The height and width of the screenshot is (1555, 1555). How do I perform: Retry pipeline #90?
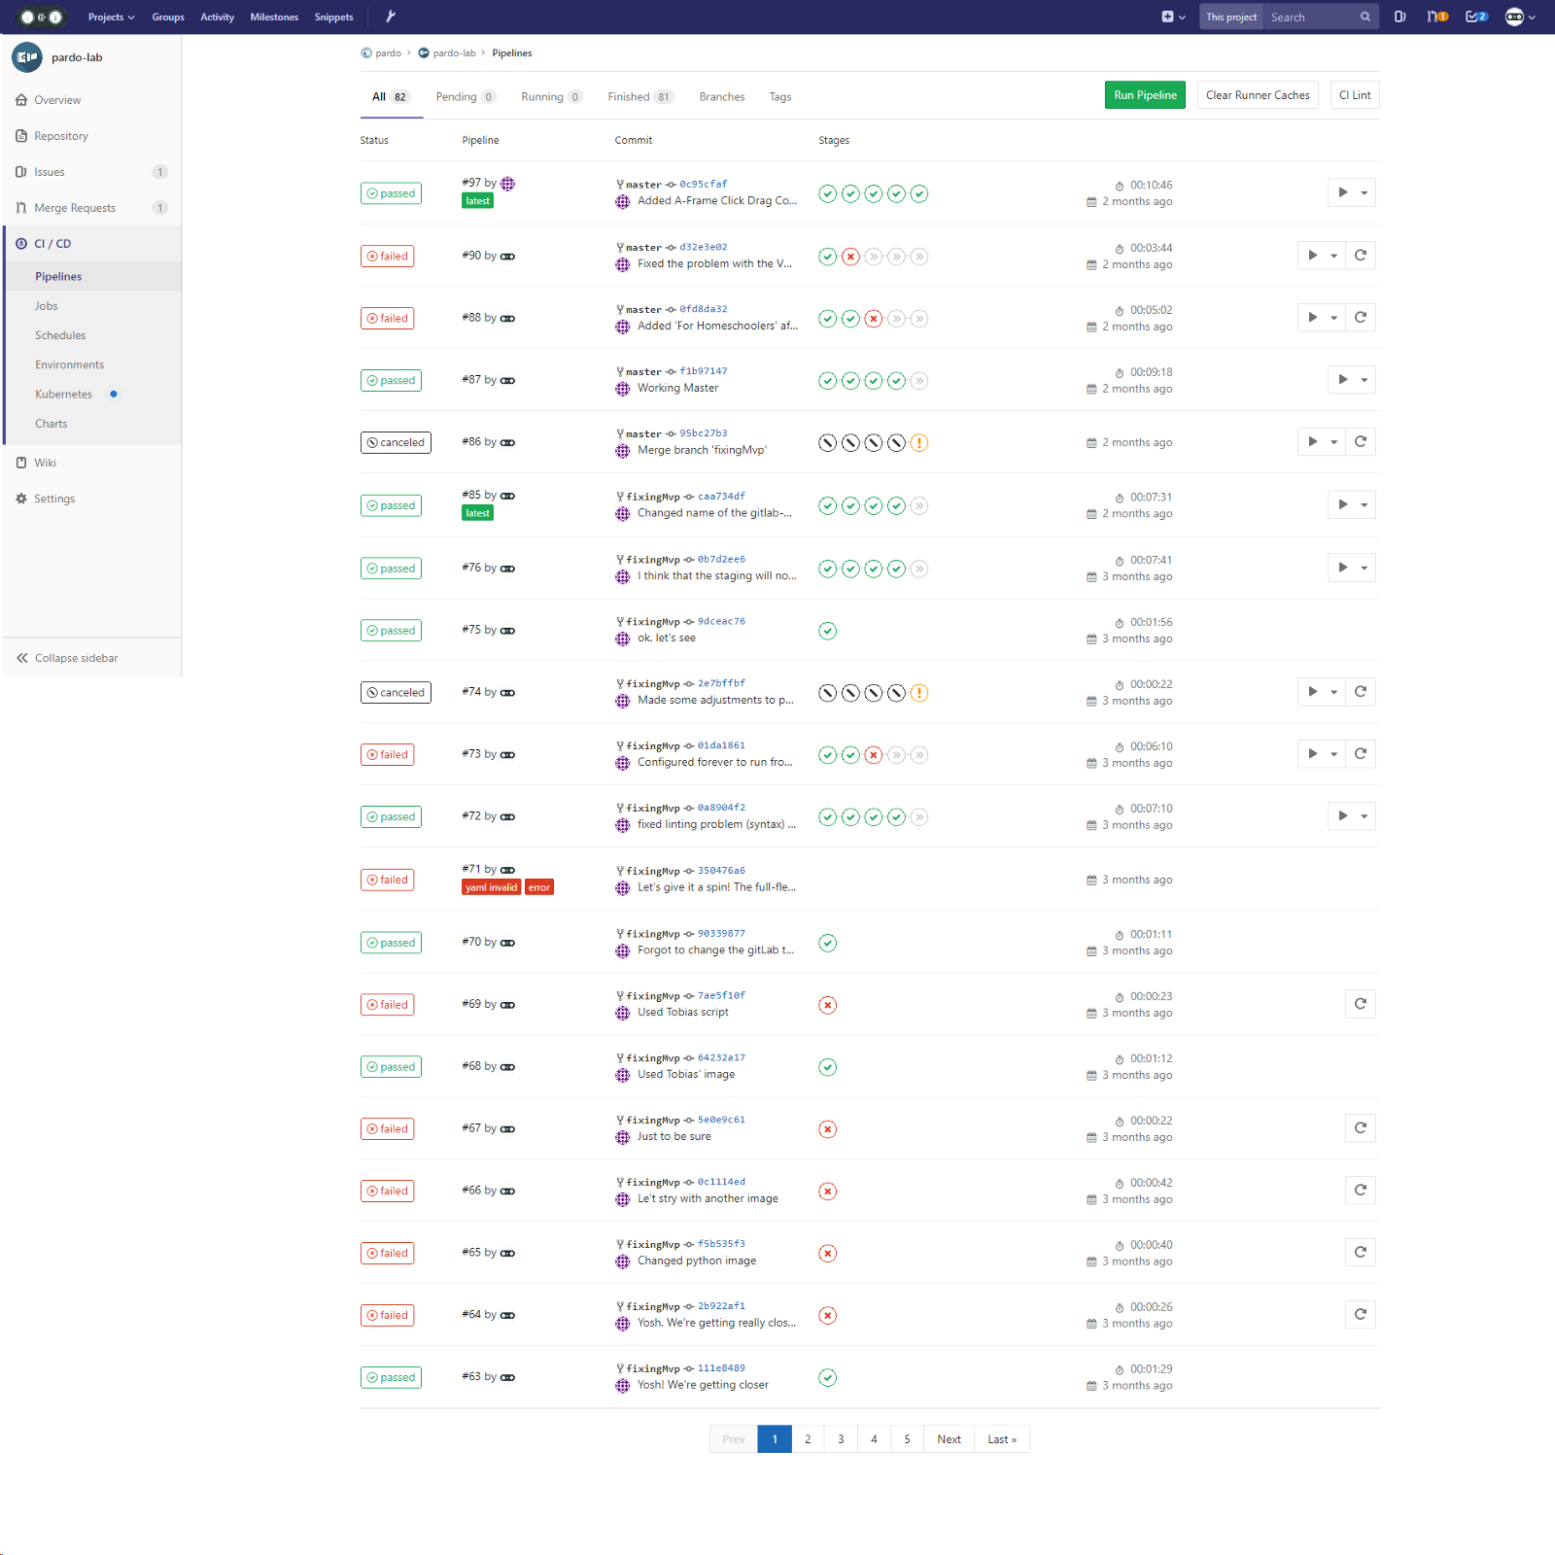(x=1361, y=256)
